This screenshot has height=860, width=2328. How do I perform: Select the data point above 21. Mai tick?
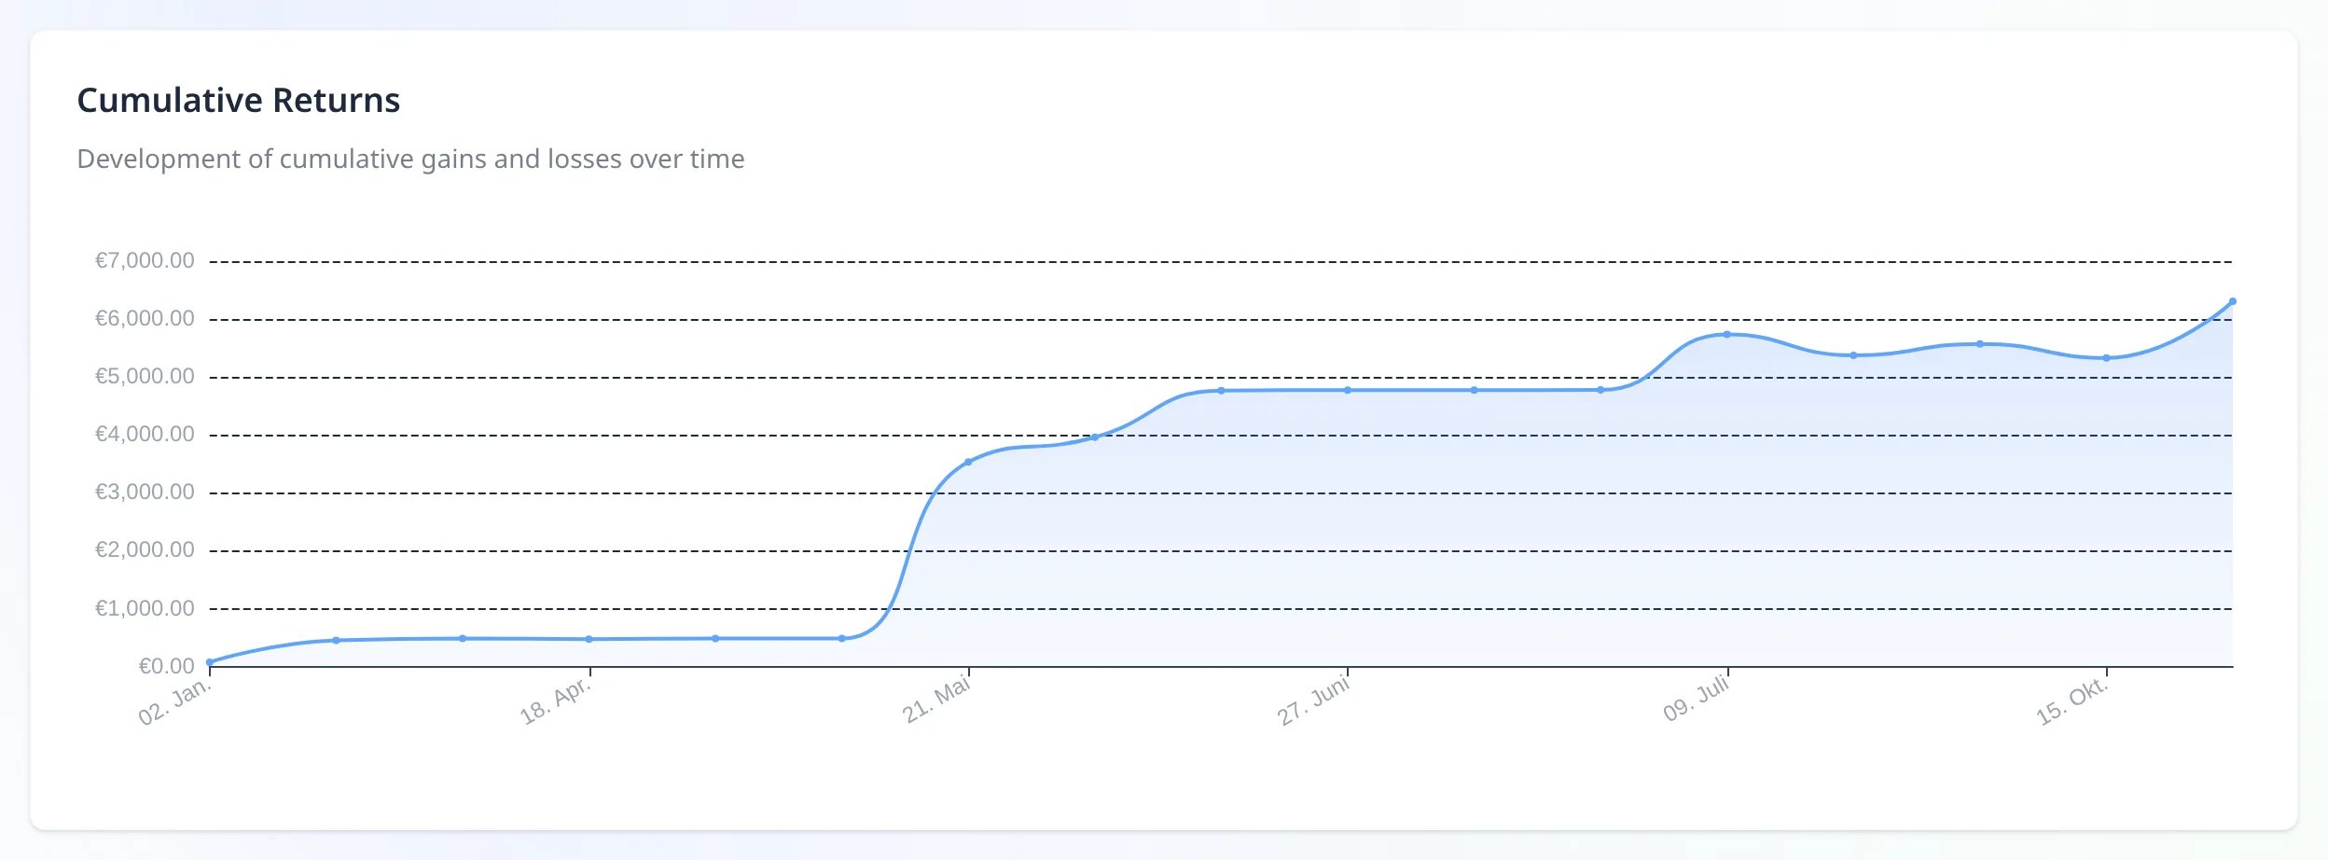968,462
